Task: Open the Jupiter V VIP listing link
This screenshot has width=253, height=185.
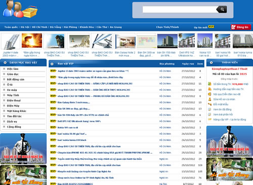Action: (x=93, y=71)
